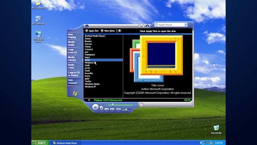Open the Radio Tuner tab
257x145 pixels.
point(71,66)
